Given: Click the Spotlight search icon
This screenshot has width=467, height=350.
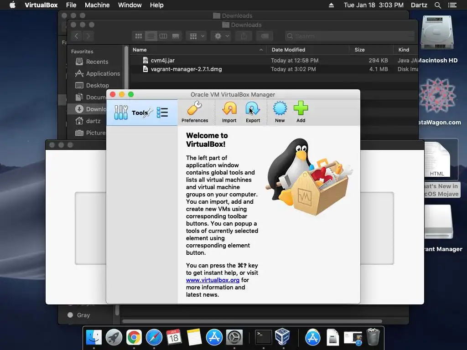Looking at the screenshot, I should pos(437,5).
